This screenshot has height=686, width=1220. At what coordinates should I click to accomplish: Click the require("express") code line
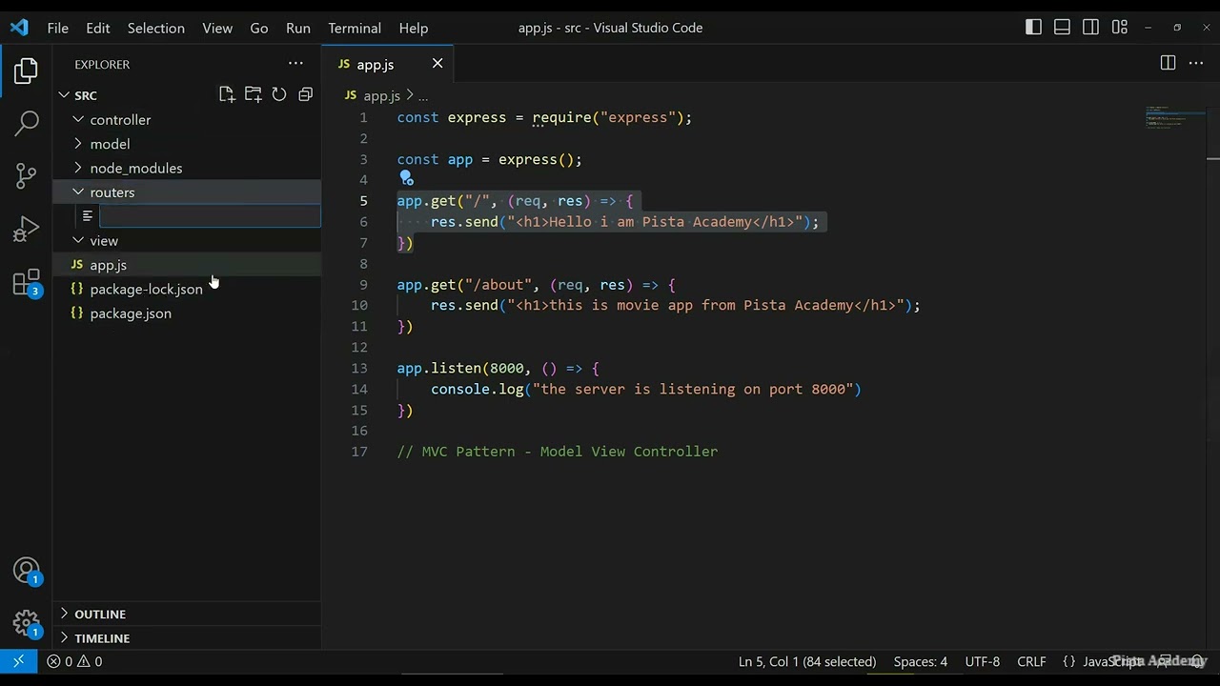(544, 117)
